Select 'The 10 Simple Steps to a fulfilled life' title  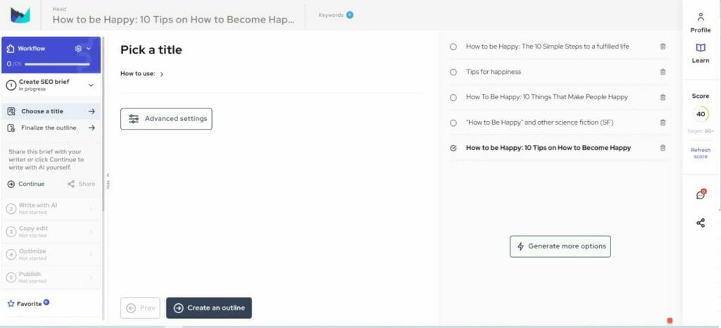[x=453, y=46]
